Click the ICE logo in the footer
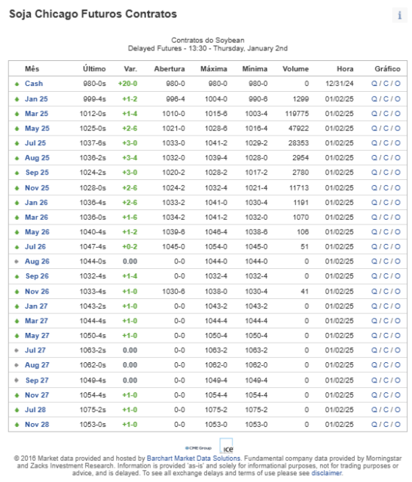The image size is (412, 482). (x=226, y=446)
